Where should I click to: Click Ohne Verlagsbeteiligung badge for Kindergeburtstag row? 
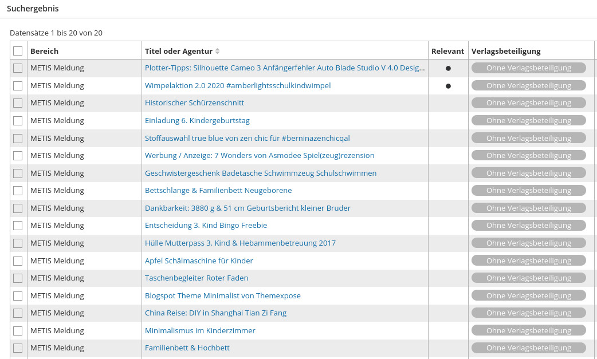(528, 121)
